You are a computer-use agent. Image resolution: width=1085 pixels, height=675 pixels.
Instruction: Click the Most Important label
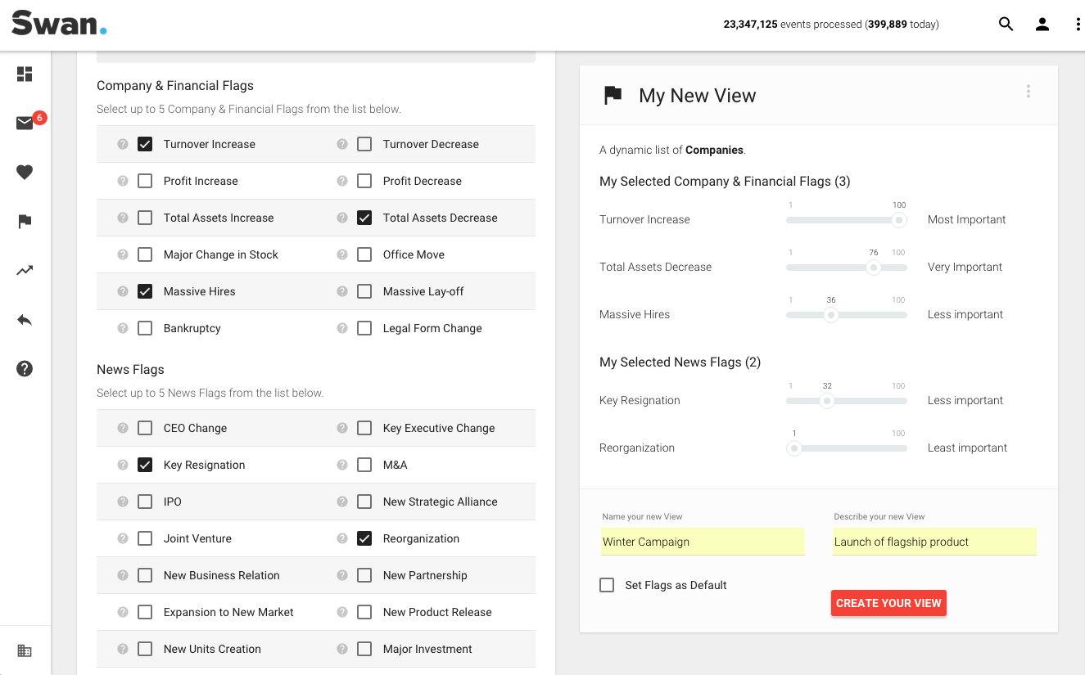pos(966,219)
